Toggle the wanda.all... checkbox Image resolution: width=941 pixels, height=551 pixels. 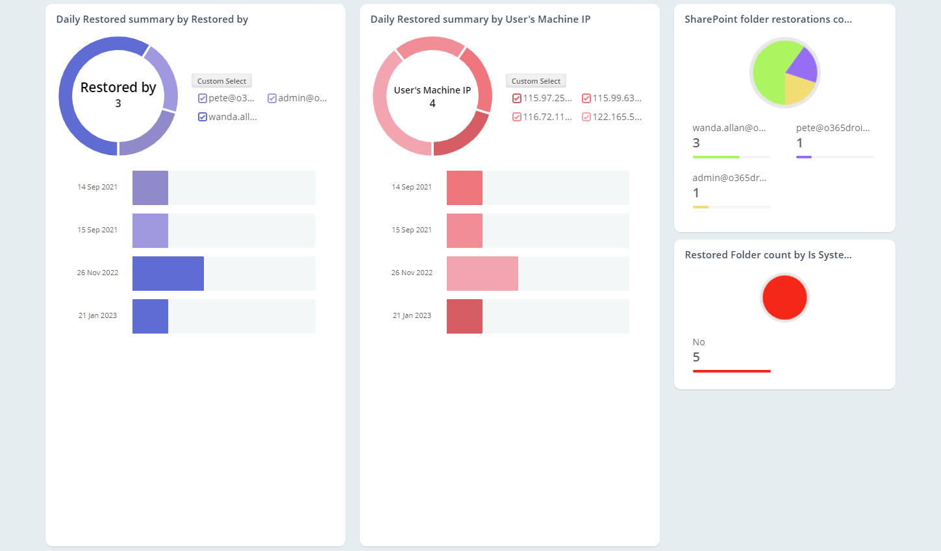[203, 117]
